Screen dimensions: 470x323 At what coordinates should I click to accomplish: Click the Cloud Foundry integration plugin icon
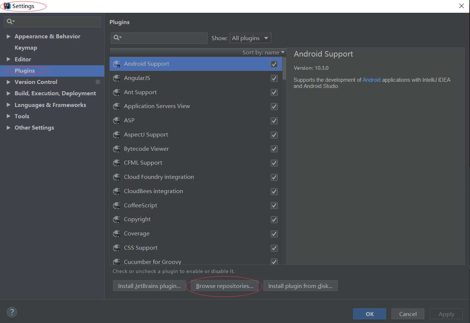coord(117,177)
